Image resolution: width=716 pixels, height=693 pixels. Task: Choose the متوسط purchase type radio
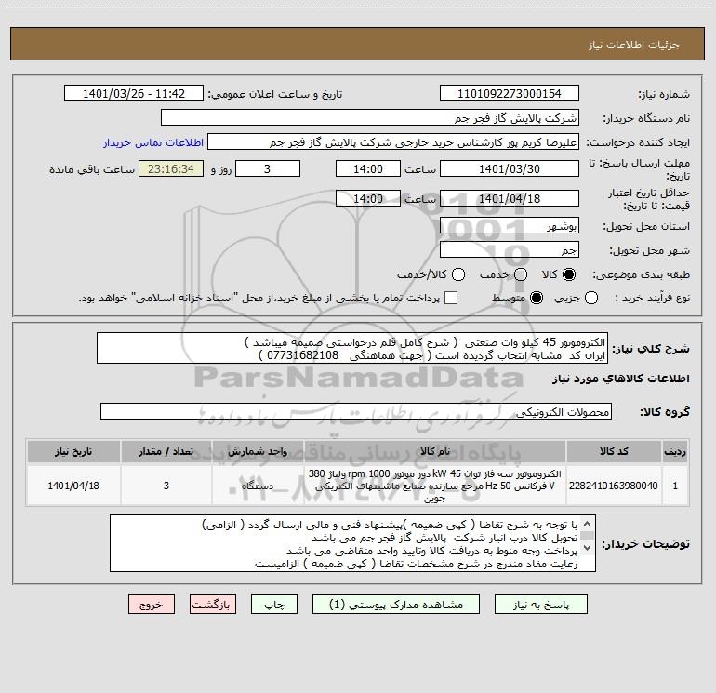coord(537,298)
